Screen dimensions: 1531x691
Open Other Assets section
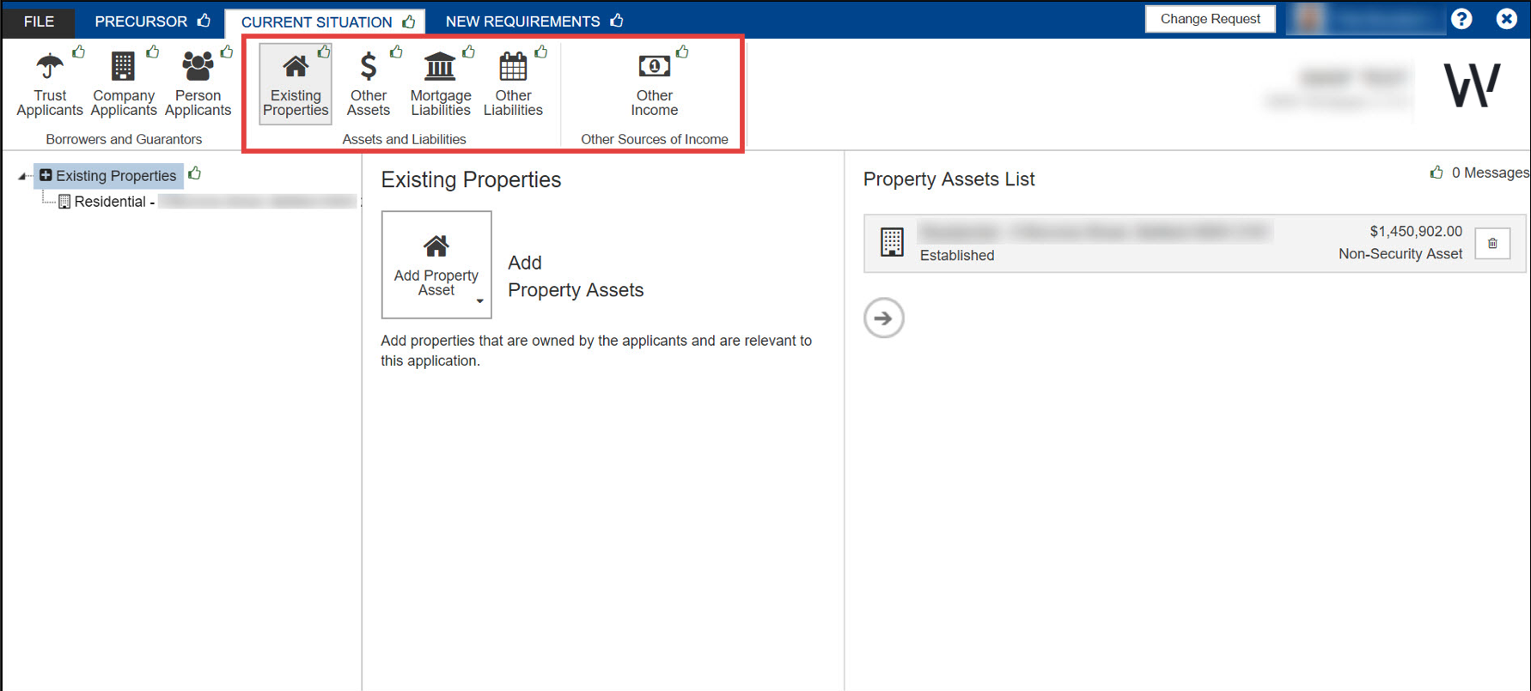pos(368,84)
